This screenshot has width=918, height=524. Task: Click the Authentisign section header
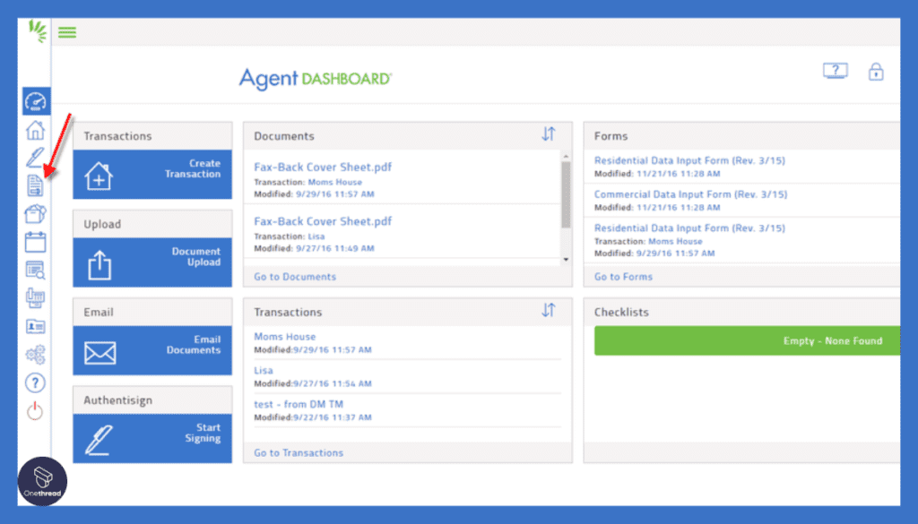coord(152,400)
